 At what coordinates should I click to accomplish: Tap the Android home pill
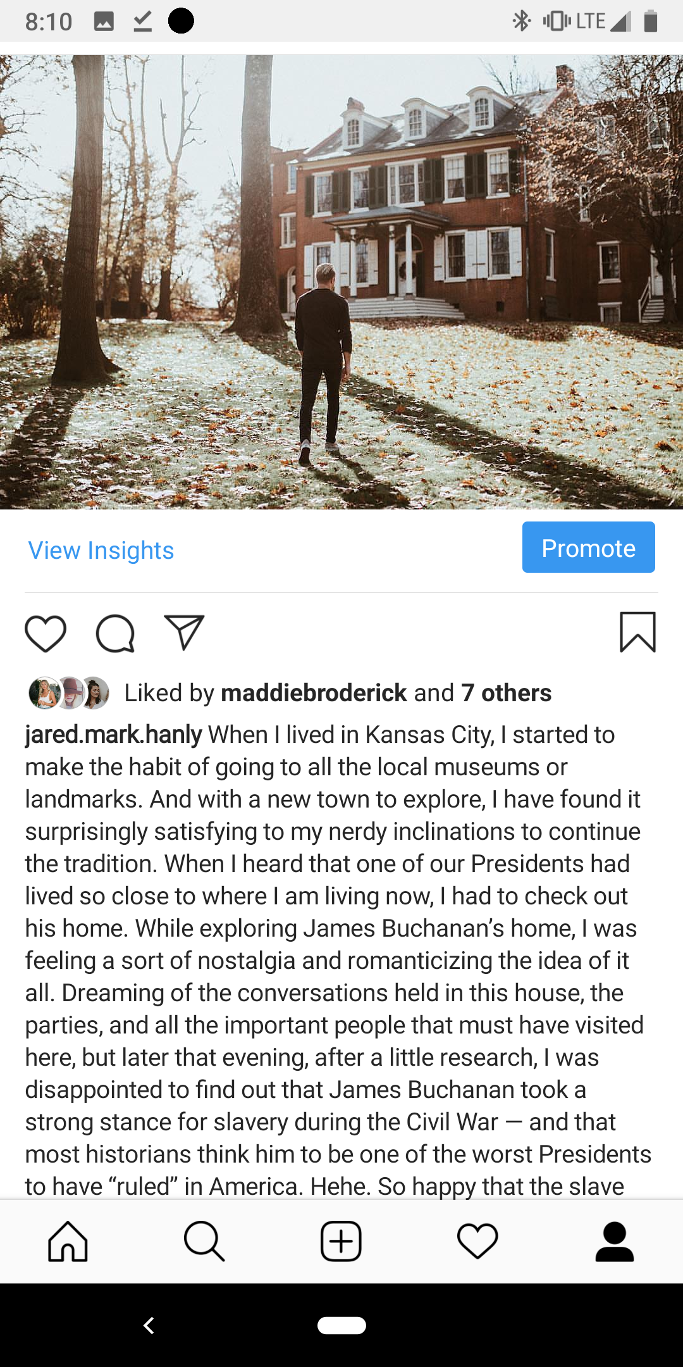click(x=341, y=1325)
